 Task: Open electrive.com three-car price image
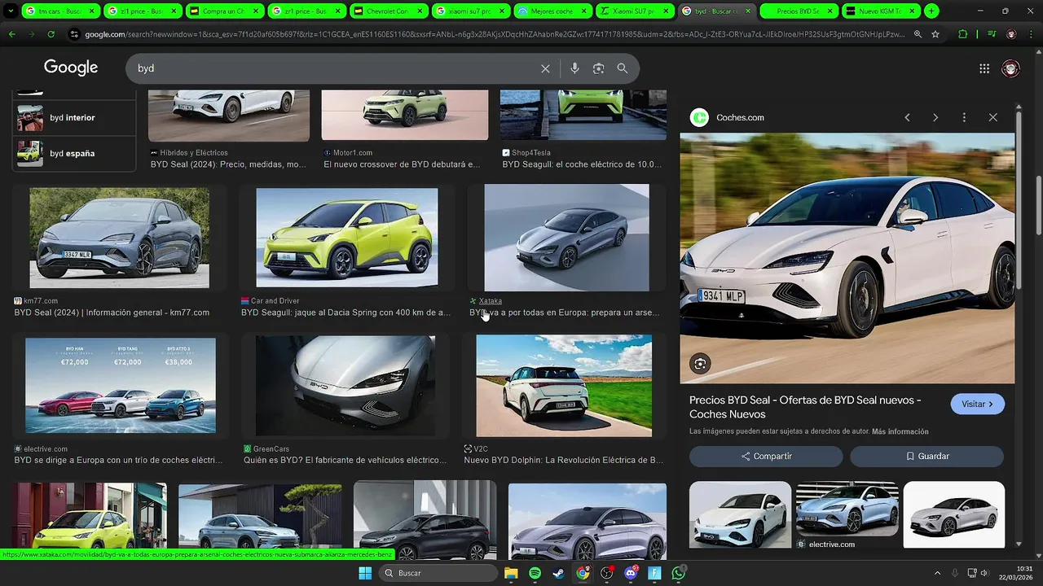click(x=121, y=385)
